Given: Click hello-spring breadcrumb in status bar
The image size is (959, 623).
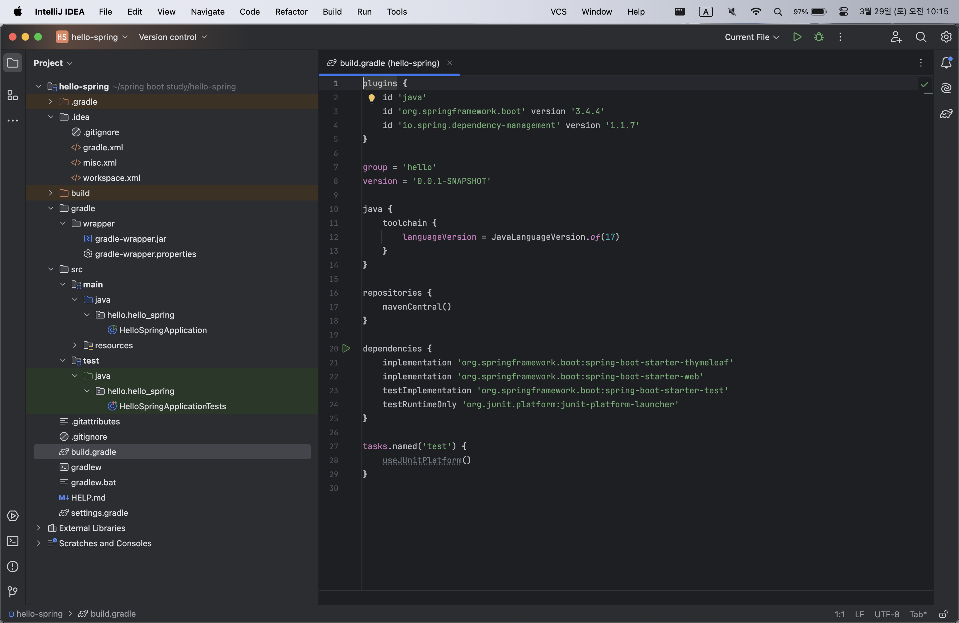Looking at the screenshot, I should point(36,614).
